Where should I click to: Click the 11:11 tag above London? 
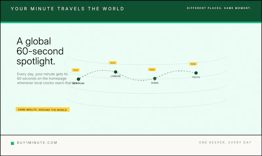tap(113, 63)
